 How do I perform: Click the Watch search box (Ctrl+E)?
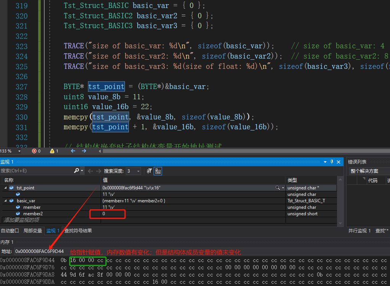pos(37,171)
